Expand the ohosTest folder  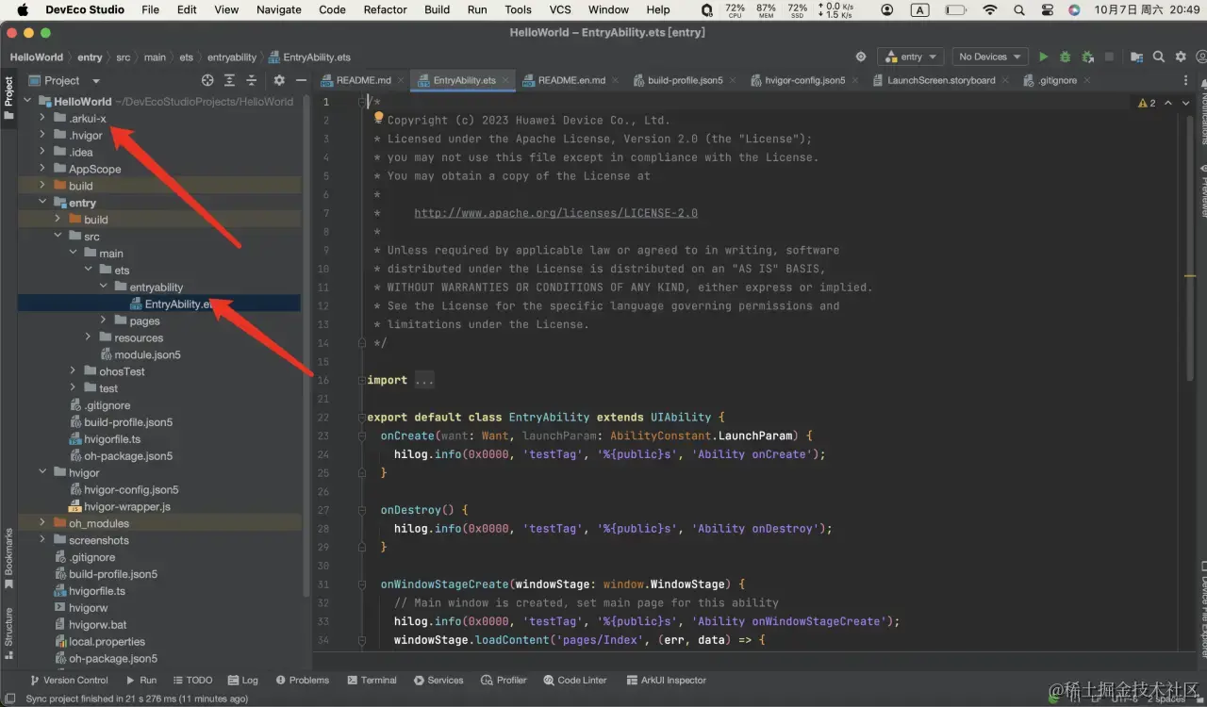73,371
